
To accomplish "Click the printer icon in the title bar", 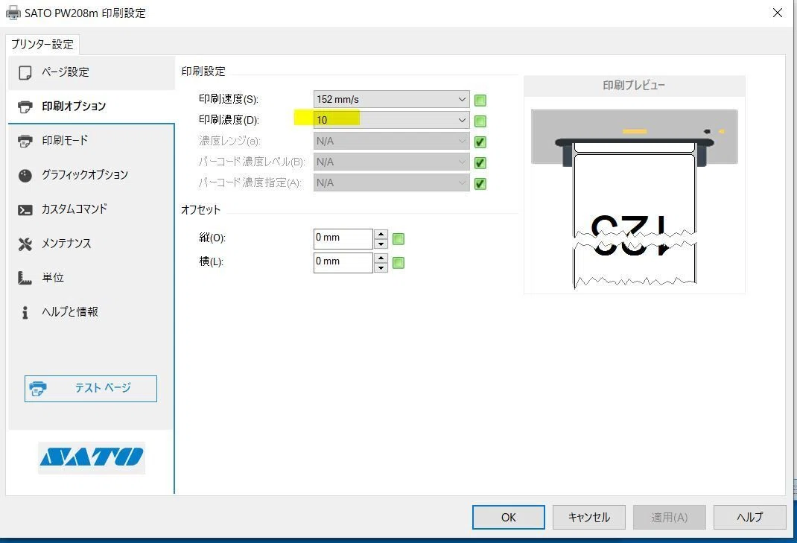I will coord(13,13).
